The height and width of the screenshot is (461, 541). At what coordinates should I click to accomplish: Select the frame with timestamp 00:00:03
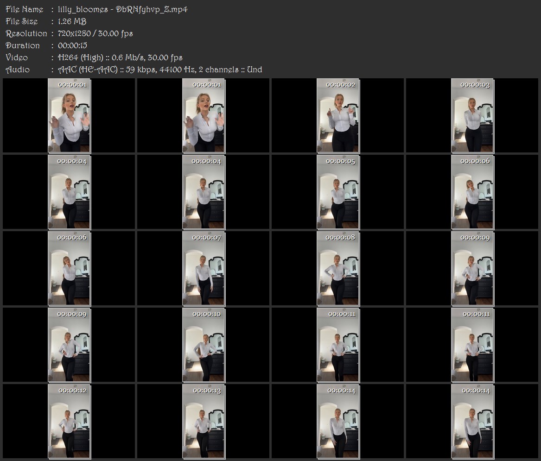coord(473,115)
